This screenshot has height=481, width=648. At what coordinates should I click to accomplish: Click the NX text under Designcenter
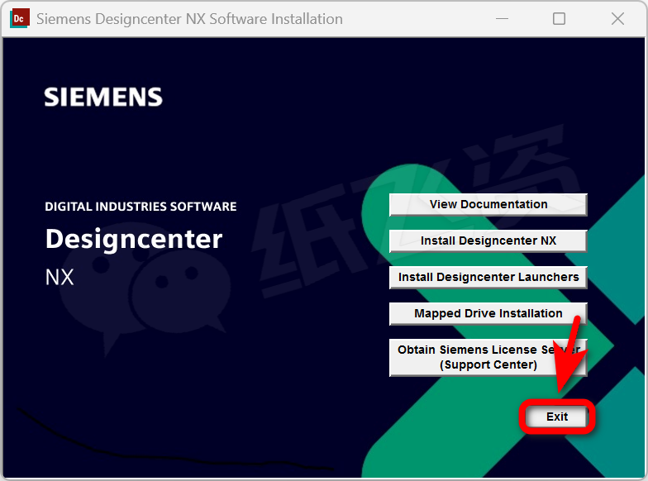point(60,277)
